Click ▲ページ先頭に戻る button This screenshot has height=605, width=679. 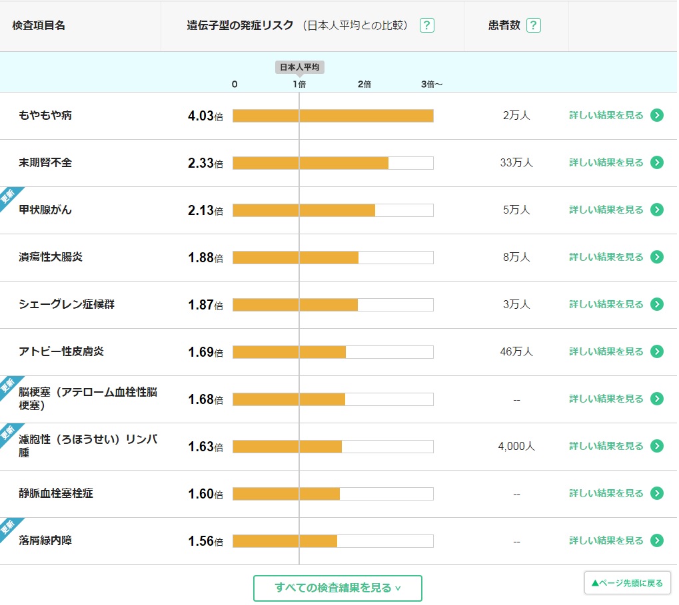(x=628, y=584)
